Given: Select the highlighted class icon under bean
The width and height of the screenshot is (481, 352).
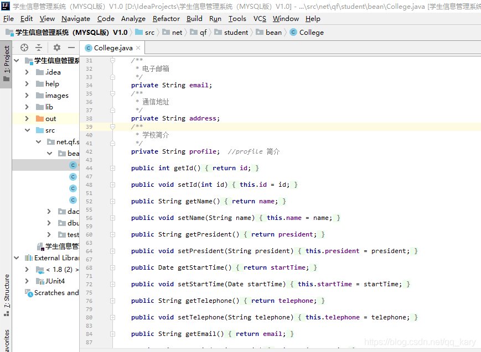Looking at the screenshot, I should (x=73, y=165).
